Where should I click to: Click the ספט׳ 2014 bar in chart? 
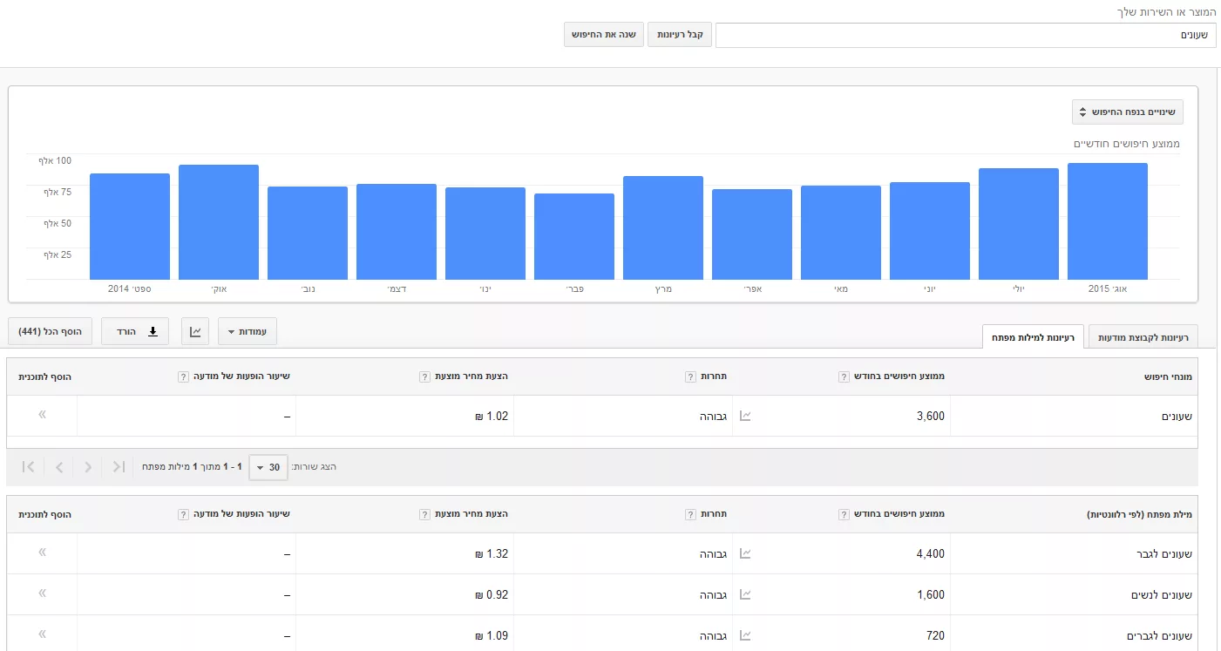(x=130, y=227)
